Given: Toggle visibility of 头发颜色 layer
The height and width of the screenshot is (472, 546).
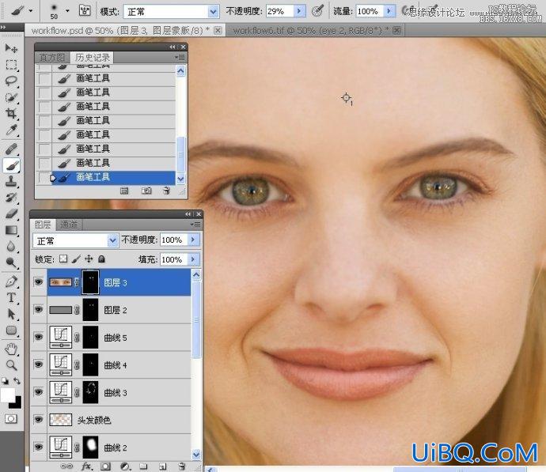Looking at the screenshot, I should tap(39, 419).
